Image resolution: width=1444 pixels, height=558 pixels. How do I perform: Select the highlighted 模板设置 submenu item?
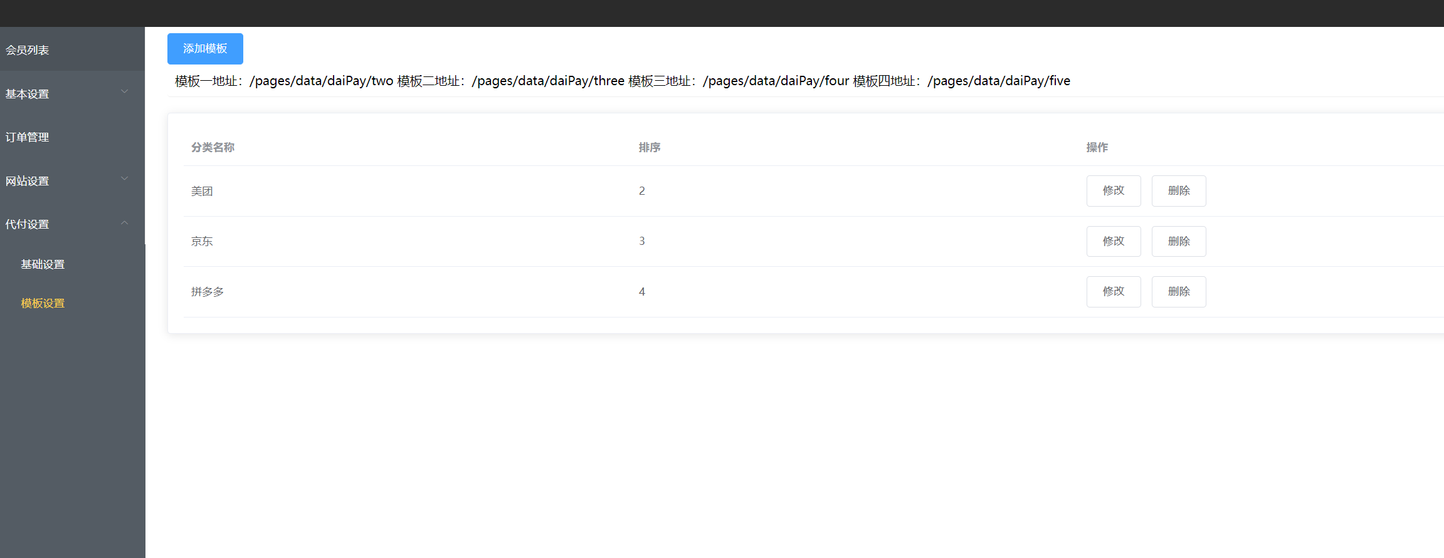click(43, 303)
